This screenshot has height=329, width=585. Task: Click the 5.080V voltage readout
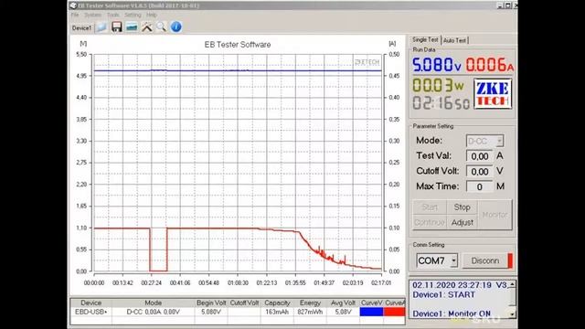(437, 65)
